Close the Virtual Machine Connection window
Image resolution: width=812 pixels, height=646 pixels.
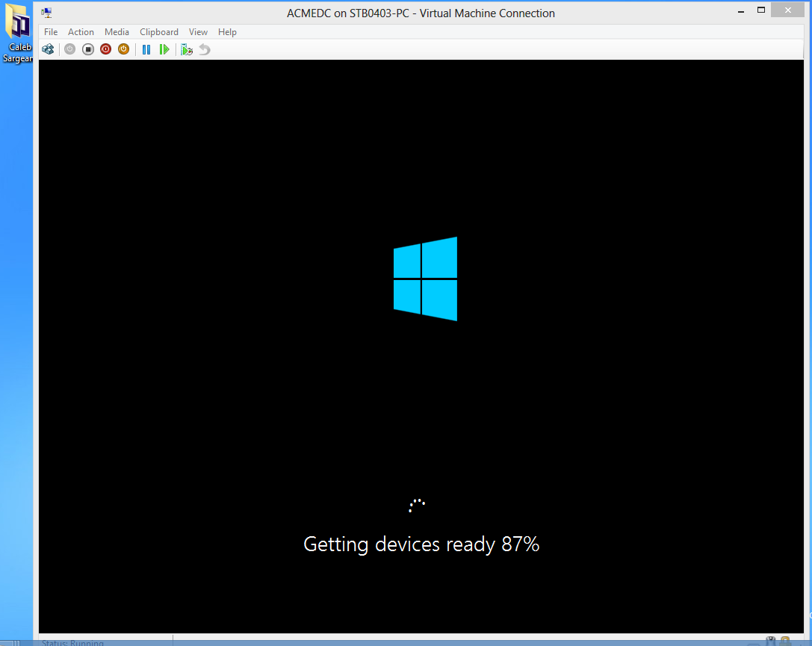pos(787,10)
